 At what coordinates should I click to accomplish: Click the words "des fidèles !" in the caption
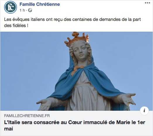(16, 26)
